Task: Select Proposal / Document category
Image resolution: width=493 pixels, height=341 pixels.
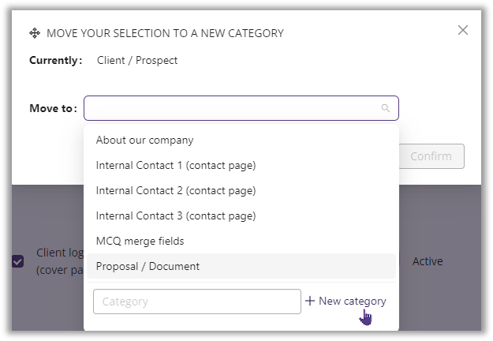Action: [x=148, y=267]
